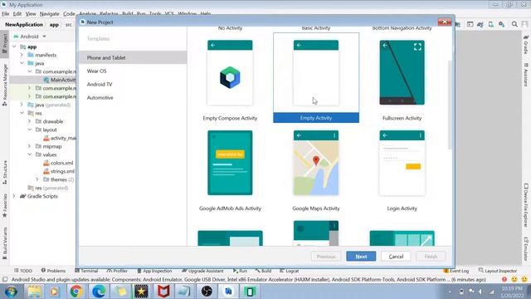Select activity_main layout file
This screenshot has height=299, width=531.
59,138
